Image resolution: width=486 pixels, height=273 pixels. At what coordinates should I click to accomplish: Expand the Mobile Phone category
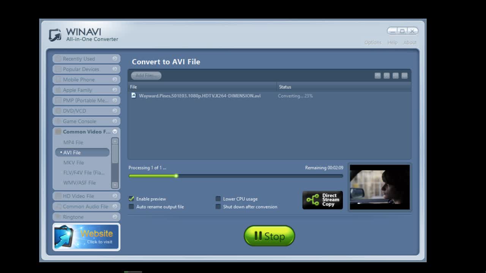(86, 80)
